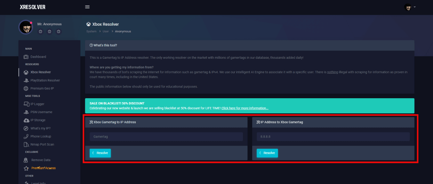Click the sidebar Mr. Anonymous profile picture
The width and height of the screenshot is (433, 184).
26,27
